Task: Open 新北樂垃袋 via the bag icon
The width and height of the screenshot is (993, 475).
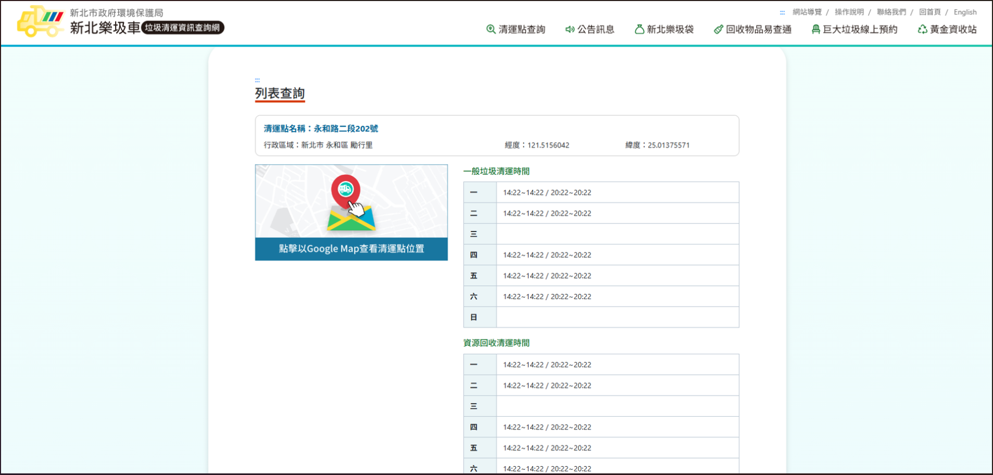Action: 639,30
